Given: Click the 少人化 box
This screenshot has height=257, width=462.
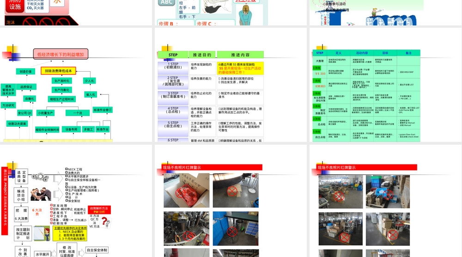Looking at the screenshot, I should coord(89,81).
